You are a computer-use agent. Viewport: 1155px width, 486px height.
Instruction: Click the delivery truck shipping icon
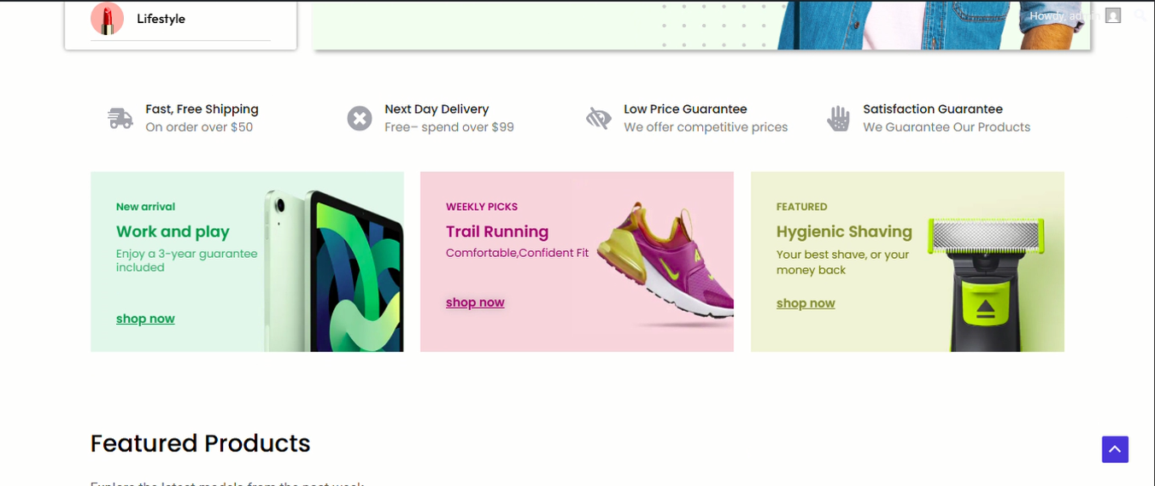(x=120, y=118)
